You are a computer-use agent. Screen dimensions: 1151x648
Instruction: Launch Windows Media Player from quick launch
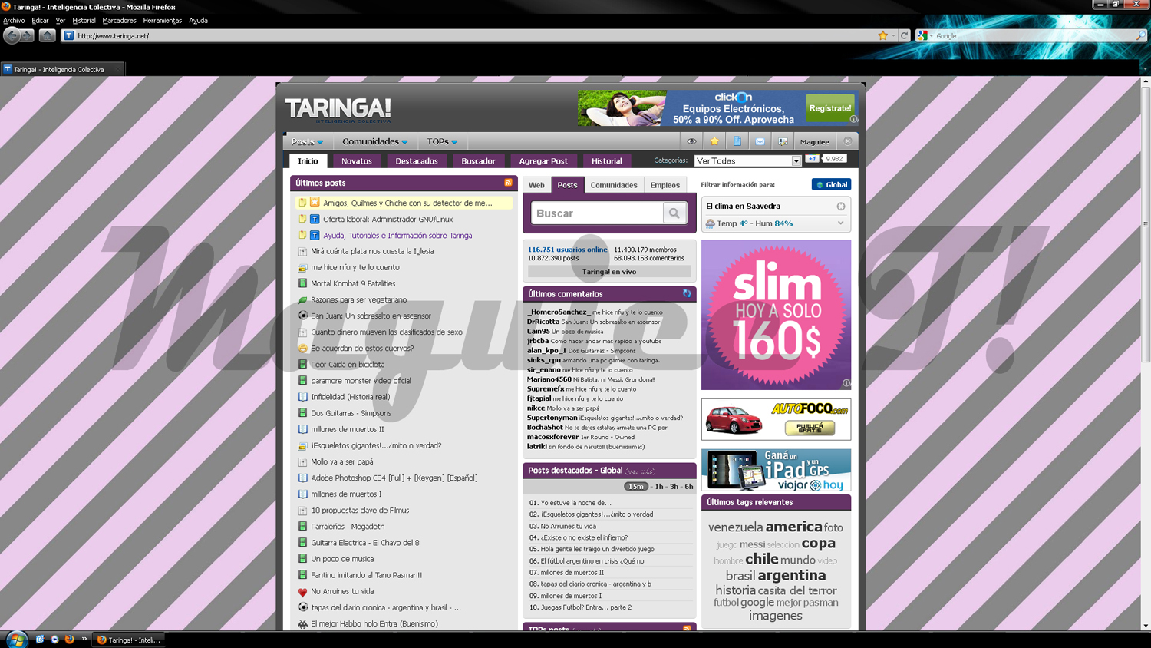[54, 639]
